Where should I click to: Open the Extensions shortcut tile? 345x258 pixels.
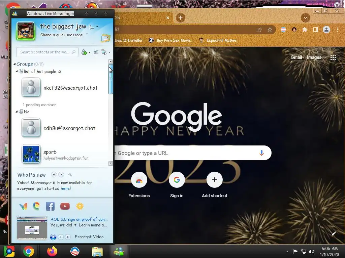click(x=139, y=185)
